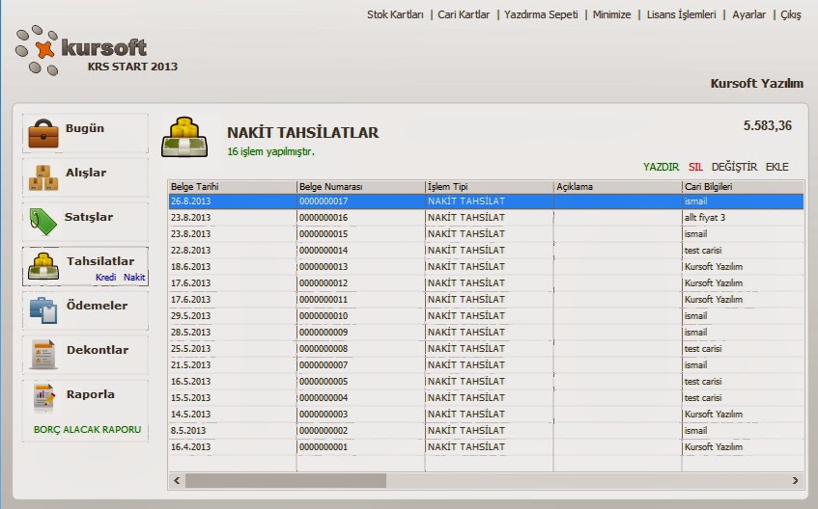Screen dimensions: 818x509
Task: Click the Nakit Tahsilatlar header money icon
Action: point(184,137)
